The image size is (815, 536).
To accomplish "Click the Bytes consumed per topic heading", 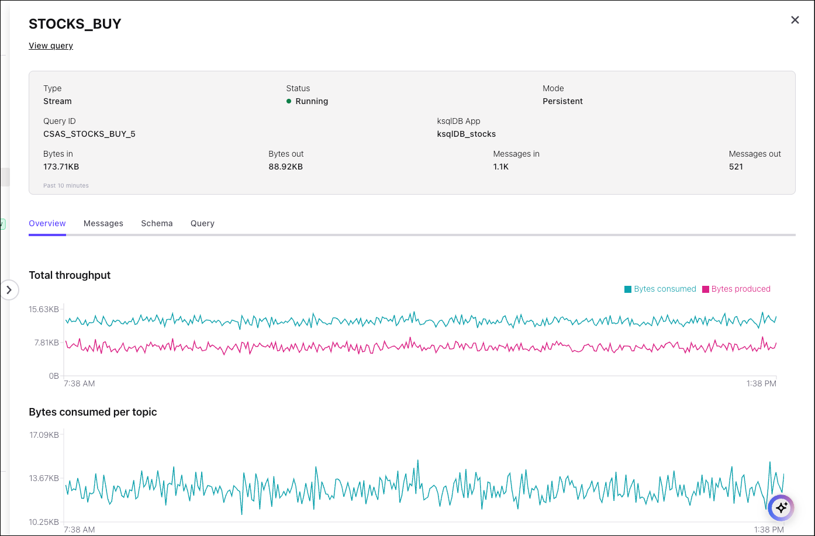I will click(93, 412).
